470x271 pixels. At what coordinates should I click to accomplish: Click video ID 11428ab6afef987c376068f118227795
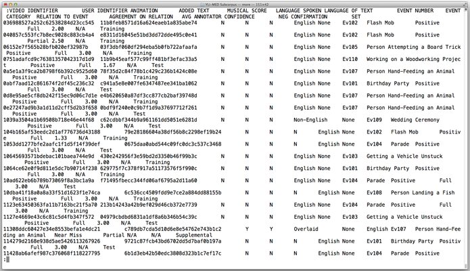click(51, 253)
